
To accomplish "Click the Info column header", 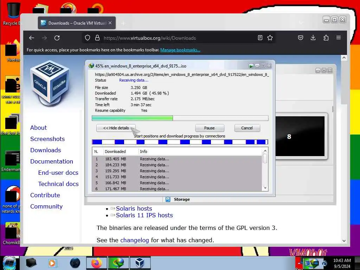I will pyautogui.click(x=200, y=152).
